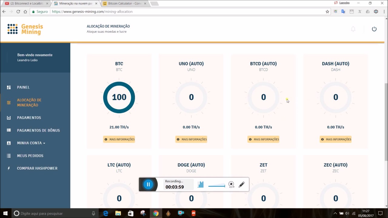Click the user name Leandro Leão

click(27, 60)
